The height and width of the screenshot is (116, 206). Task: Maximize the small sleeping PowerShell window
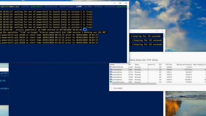[156, 31]
